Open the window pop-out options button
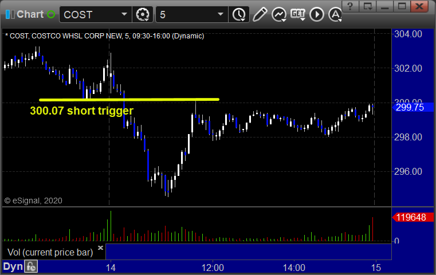Image resolution: width=436 pixels, height=275 pixels. [x=368, y=6]
